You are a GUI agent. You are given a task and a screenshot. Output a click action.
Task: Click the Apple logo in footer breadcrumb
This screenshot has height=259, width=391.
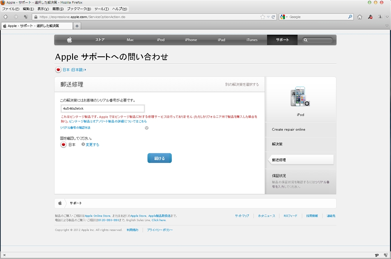[60, 203]
